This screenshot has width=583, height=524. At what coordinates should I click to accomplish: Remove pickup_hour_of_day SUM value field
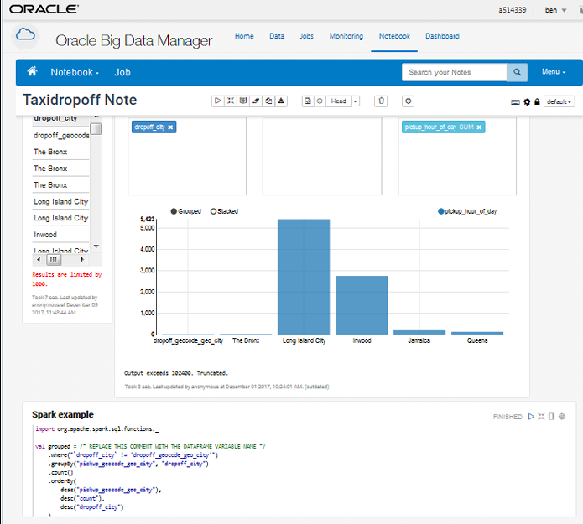[479, 127]
